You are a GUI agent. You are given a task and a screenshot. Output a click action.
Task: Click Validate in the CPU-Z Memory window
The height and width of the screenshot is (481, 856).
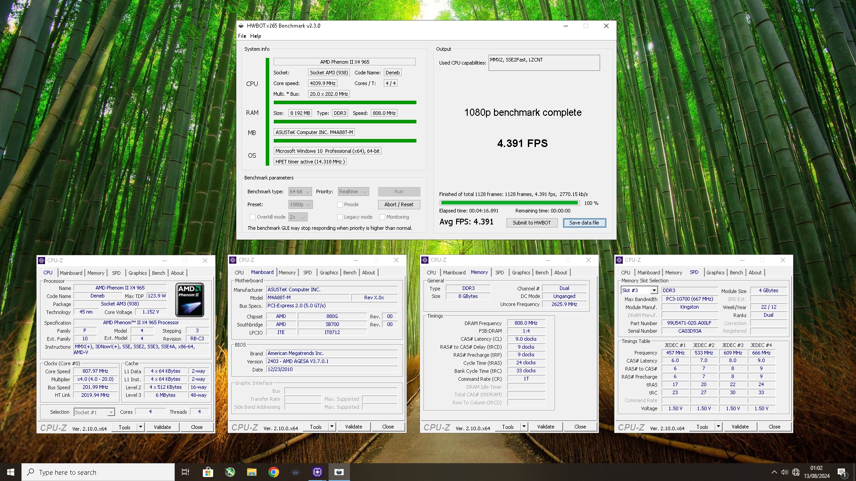pos(546,427)
